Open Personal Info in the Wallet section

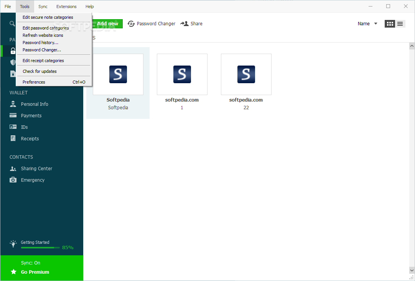(35, 104)
